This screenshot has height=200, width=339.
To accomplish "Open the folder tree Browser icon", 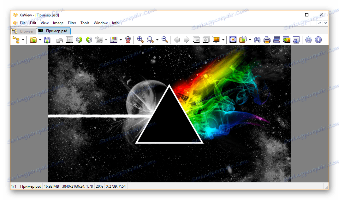I will [x=16, y=40].
